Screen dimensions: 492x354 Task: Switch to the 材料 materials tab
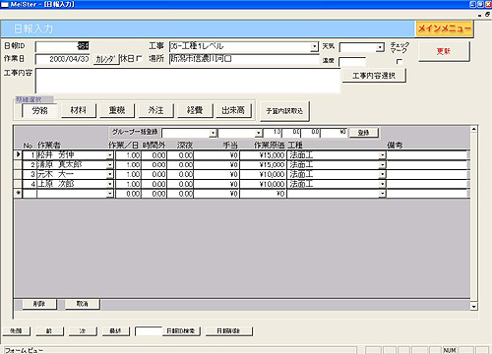pyautogui.click(x=79, y=110)
